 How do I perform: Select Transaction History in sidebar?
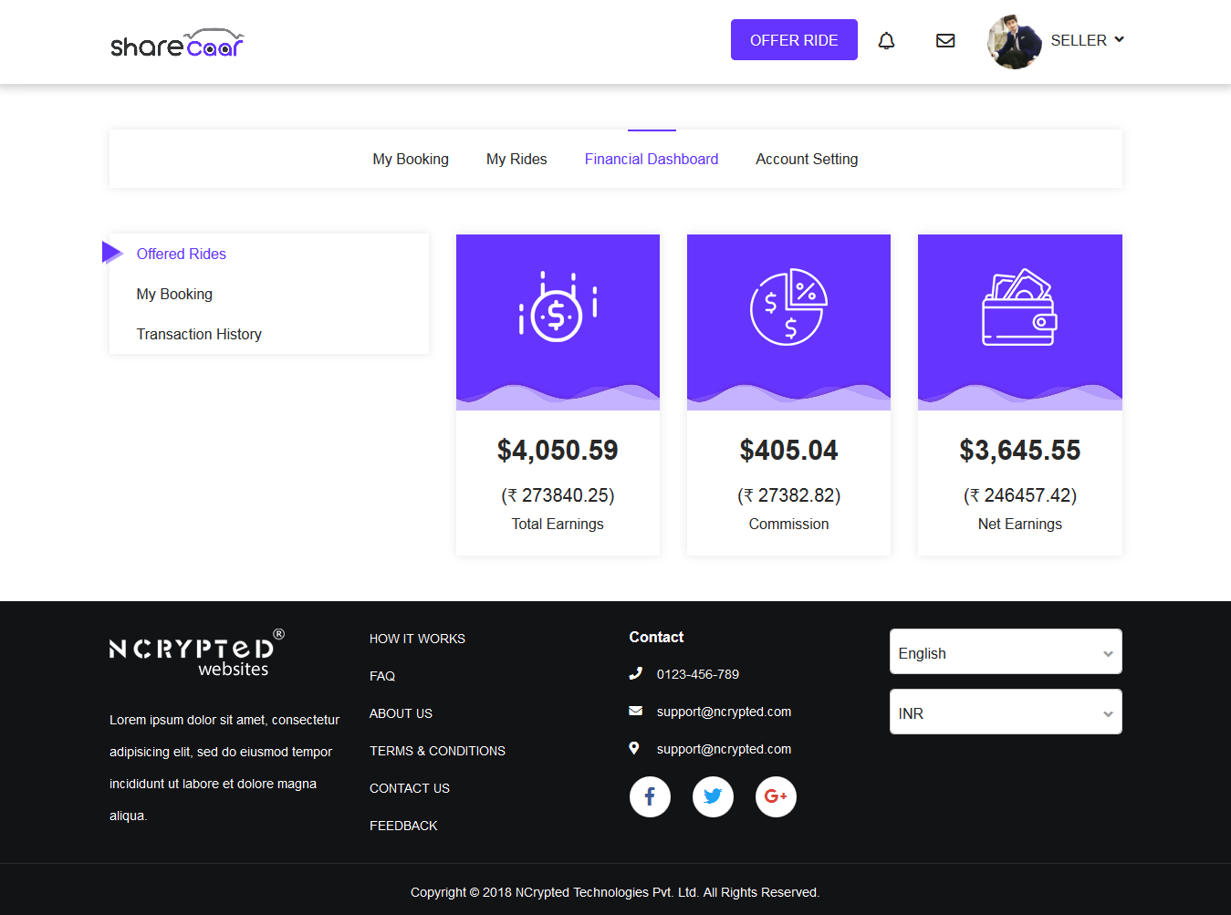[x=199, y=334]
